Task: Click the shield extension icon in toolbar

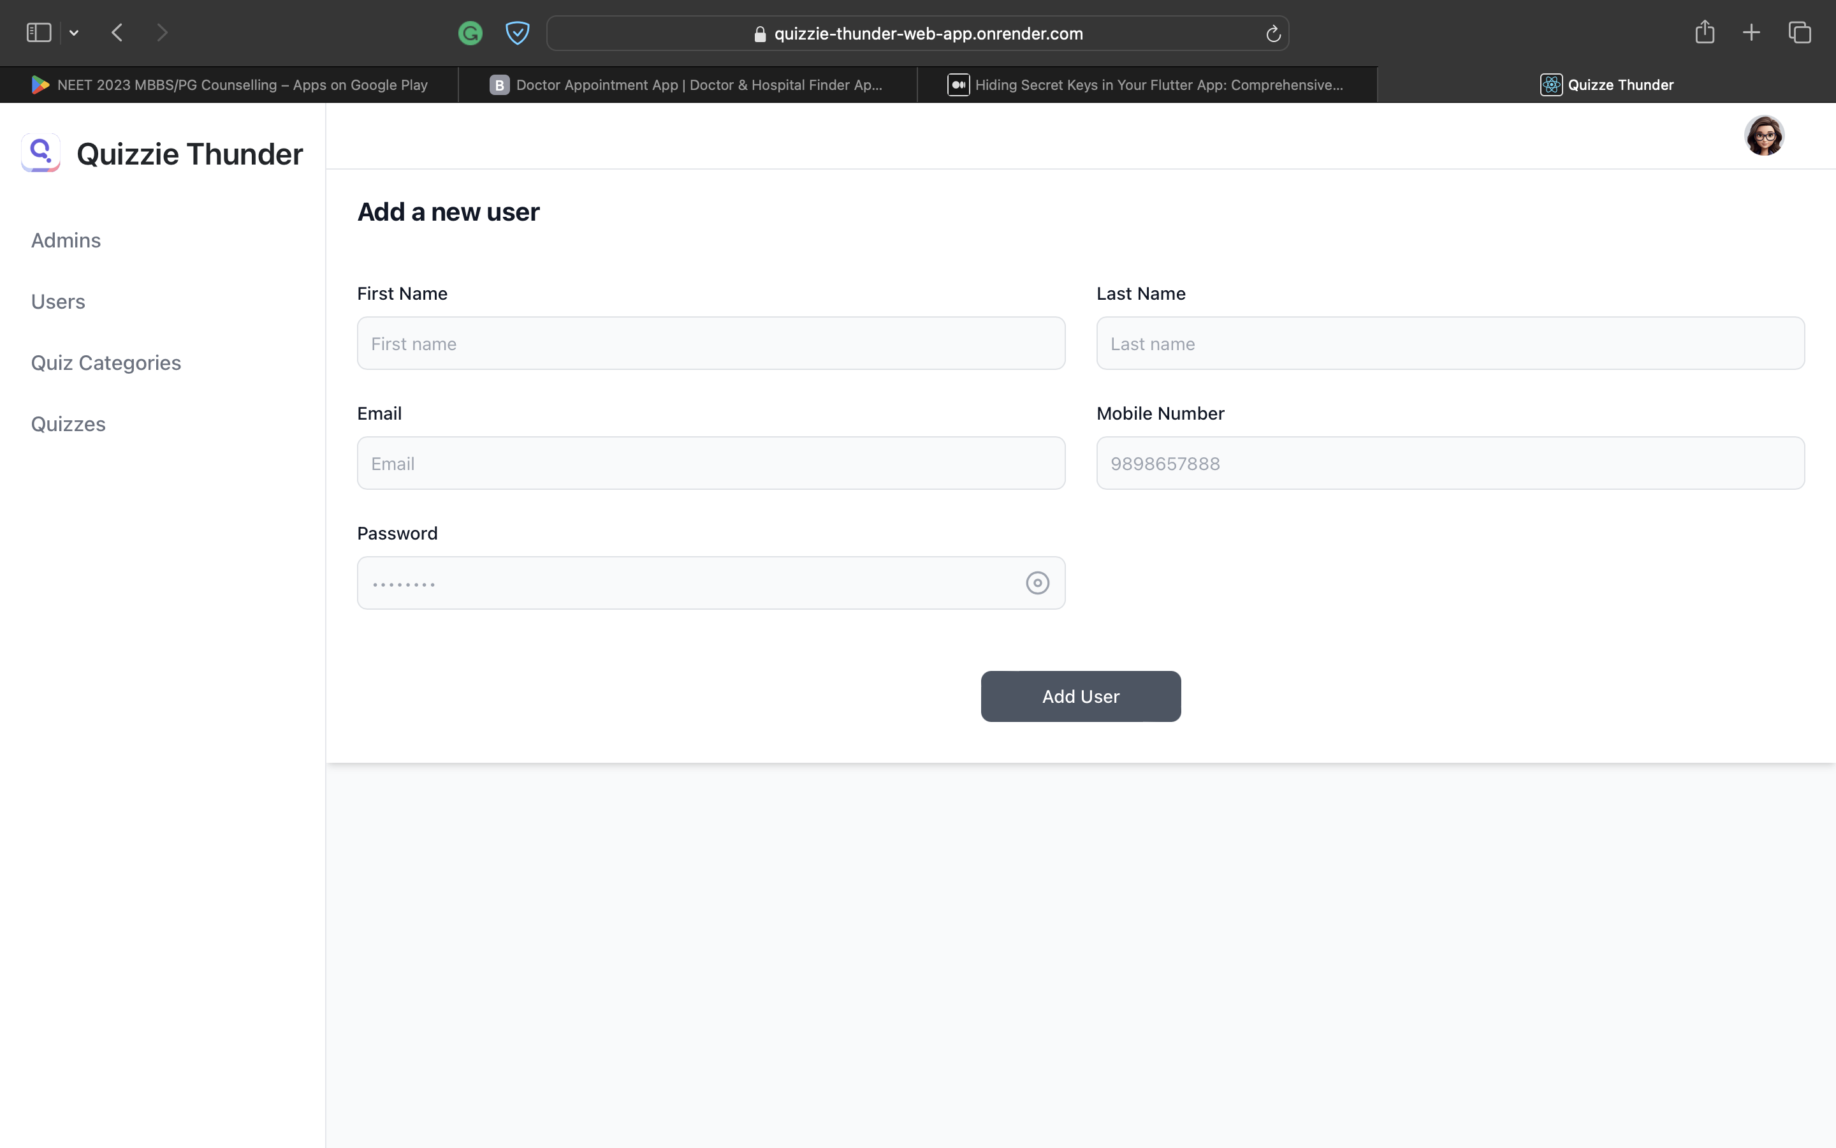Action: (x=518, y=33)
